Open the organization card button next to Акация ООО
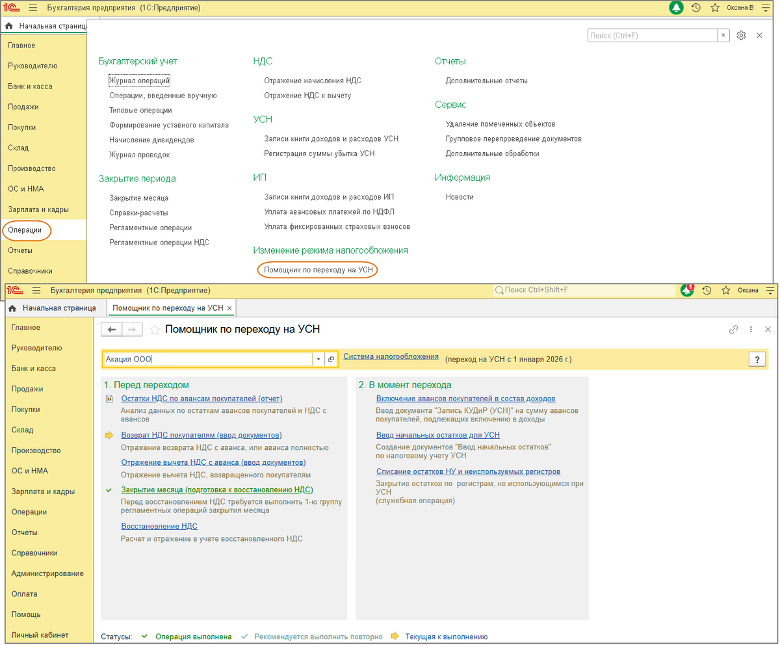Viewport: 780px width, 645px height. point(330,359)
